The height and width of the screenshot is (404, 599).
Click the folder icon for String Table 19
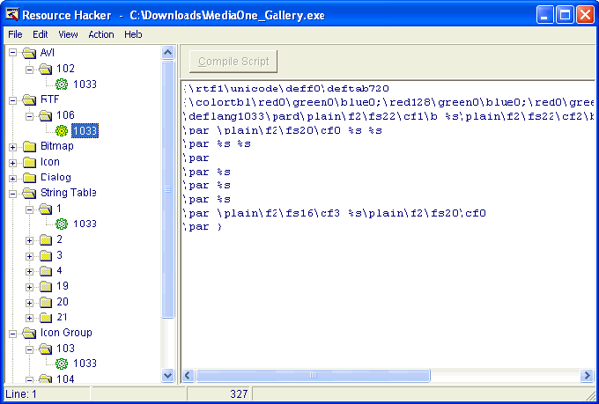[46, 286]
